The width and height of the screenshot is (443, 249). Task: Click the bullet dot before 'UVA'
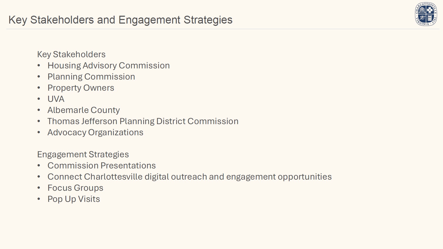pos(39,99)
